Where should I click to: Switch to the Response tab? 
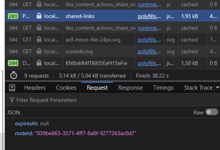tap(131, 88)
